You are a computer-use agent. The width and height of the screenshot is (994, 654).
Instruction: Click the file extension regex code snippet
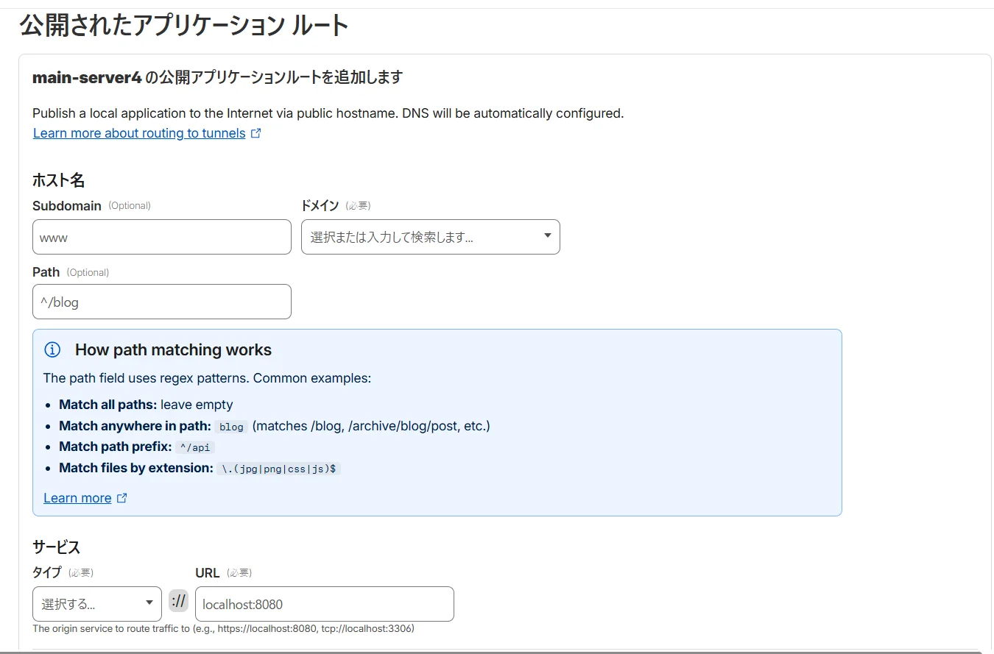tap(279, 469)
